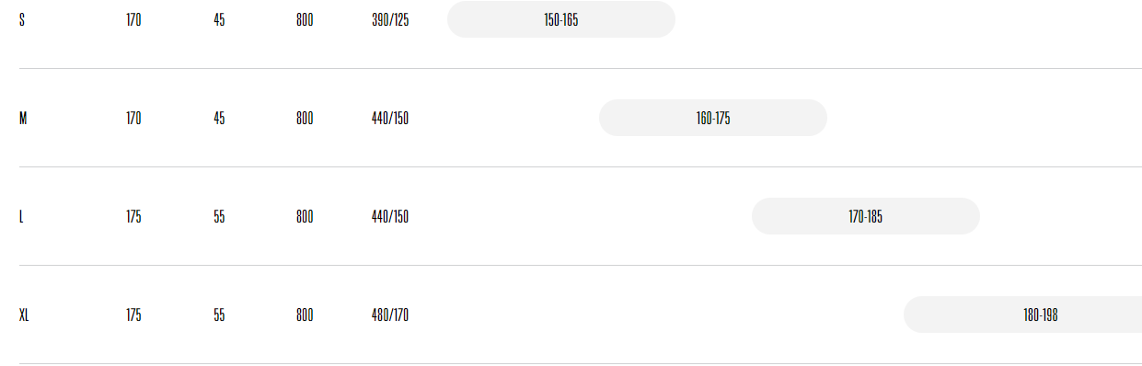Screen dimensions: 1142x366
Task: Click the 45 value in the S row
Action: tap(219, 19)
